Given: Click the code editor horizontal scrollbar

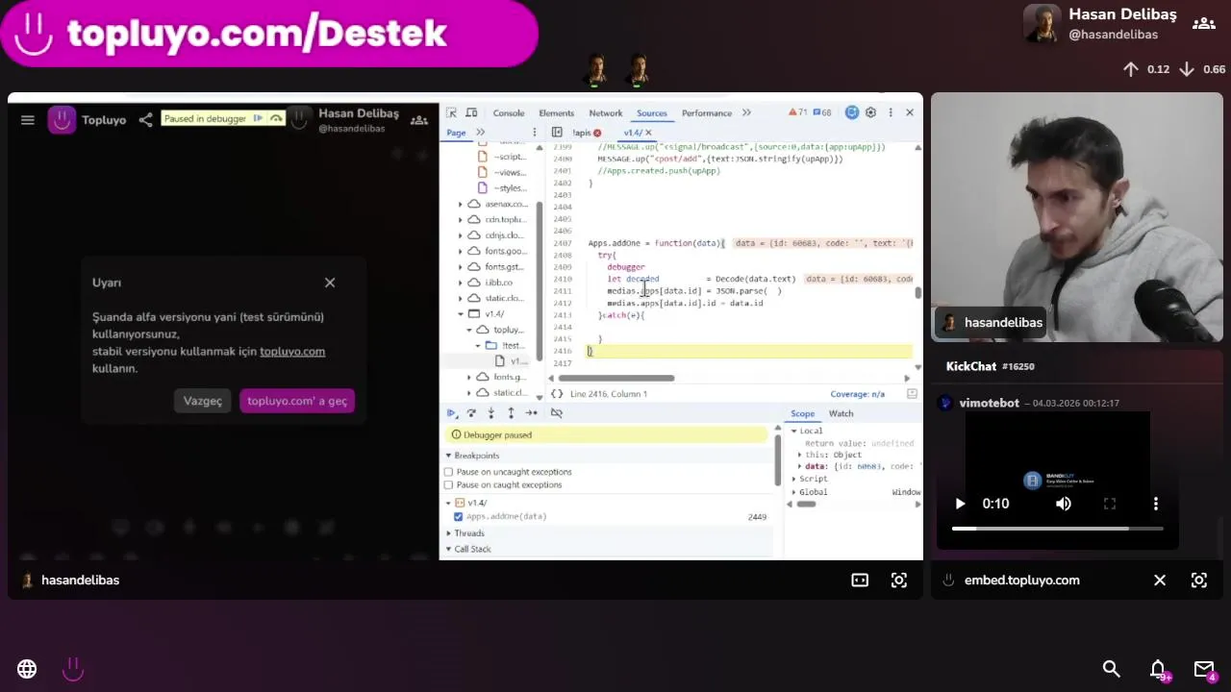Looking at the screenshot, I should tap(615, 379).
